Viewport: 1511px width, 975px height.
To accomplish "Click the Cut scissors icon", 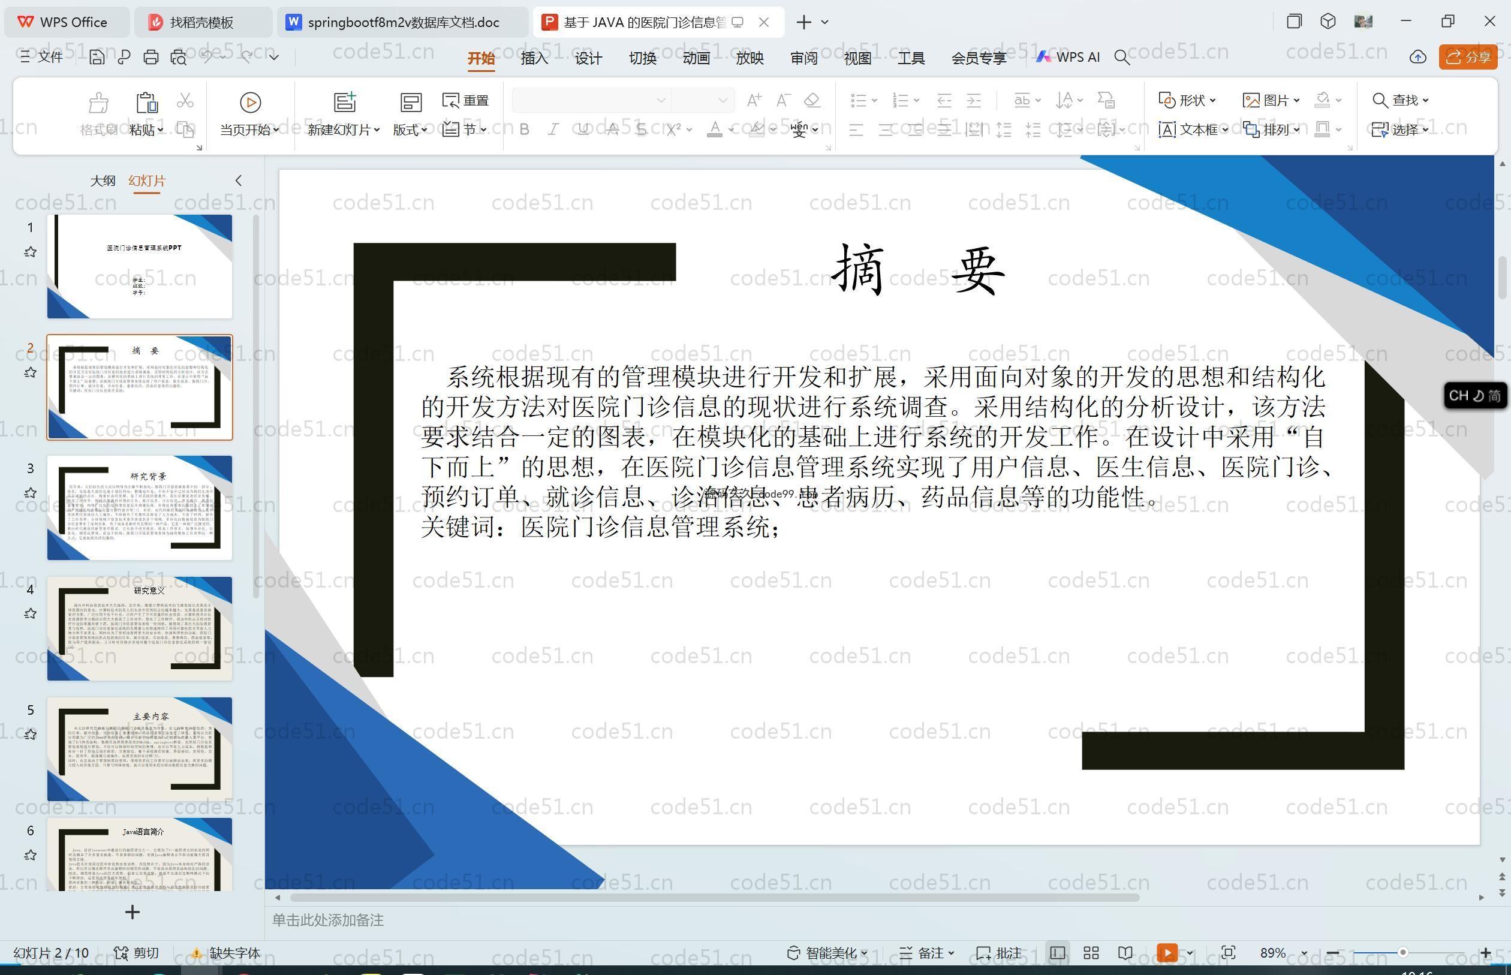I will click(x=185, y=100).
